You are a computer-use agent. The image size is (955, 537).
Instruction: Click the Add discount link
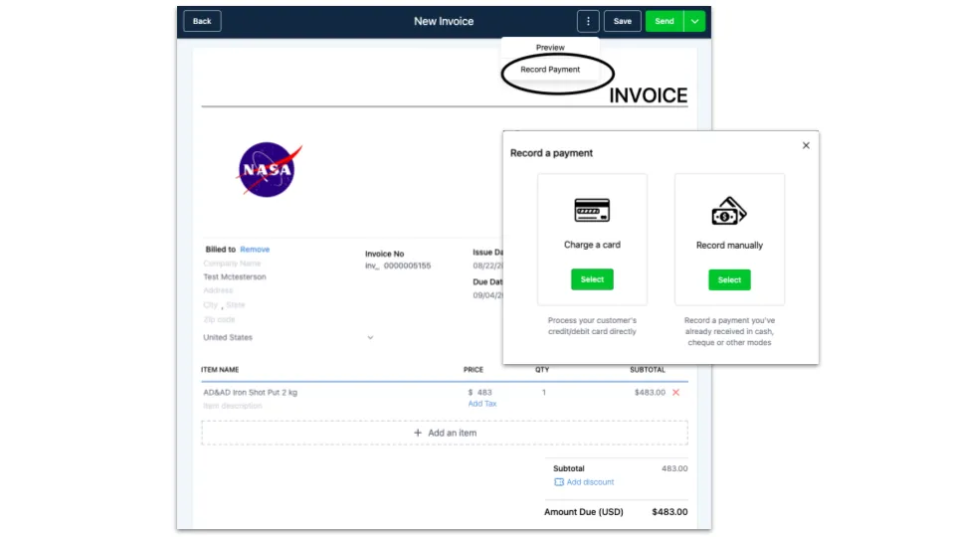pyautogui.click(x=590, y=482)
